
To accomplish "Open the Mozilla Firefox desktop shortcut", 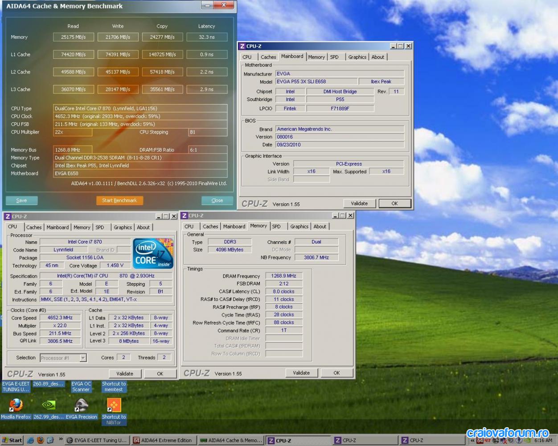I will [x=16, y=405].
